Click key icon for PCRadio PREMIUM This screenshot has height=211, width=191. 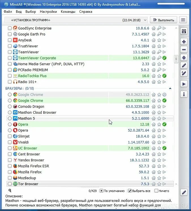159,70
